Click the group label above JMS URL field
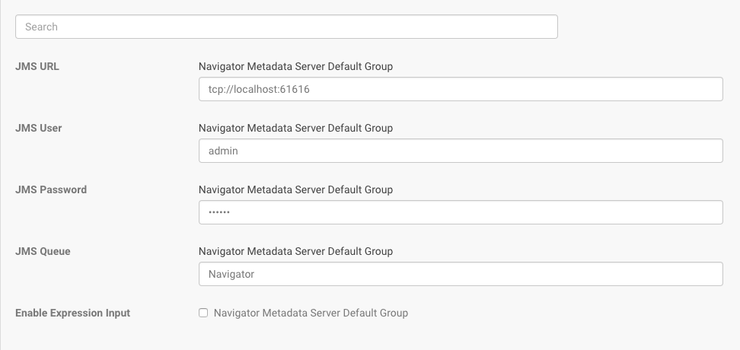The height and width of the screenshot is (350, 740). pyautogui.click(x=295, y=66)
